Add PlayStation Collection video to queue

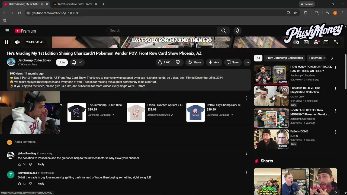[284, 98]
